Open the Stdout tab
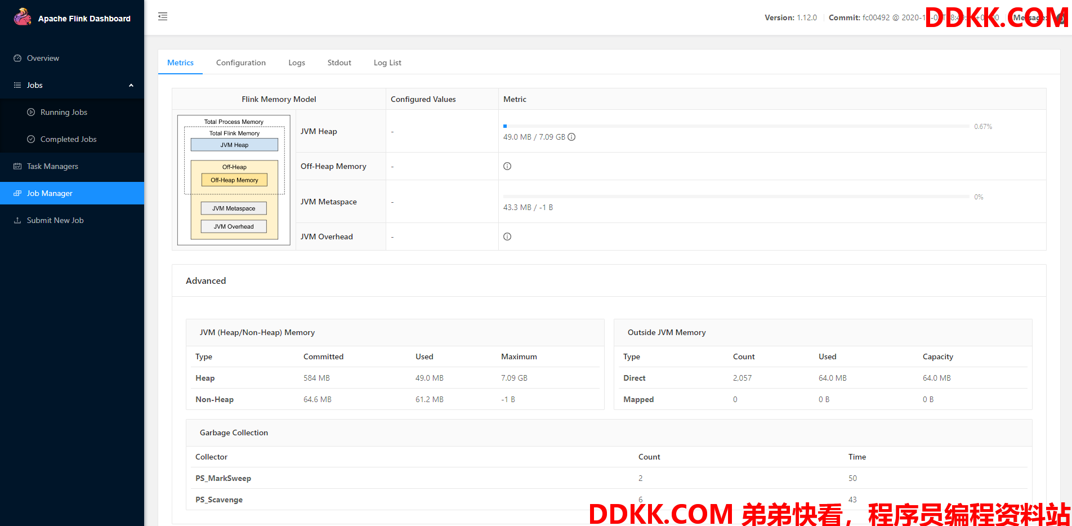 pyautogui.click(x=340, y=63)
